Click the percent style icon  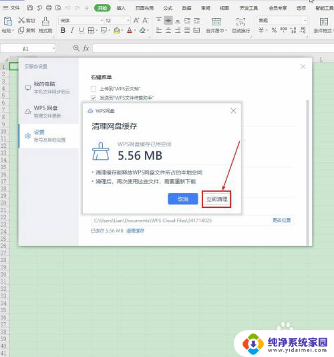[x=274, y=30]
